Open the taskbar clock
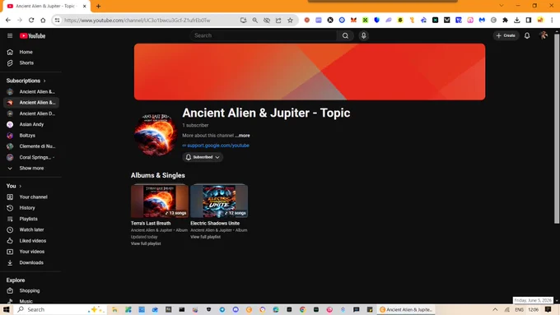This screenshot has height=315, width=560. tap(533, 309)
